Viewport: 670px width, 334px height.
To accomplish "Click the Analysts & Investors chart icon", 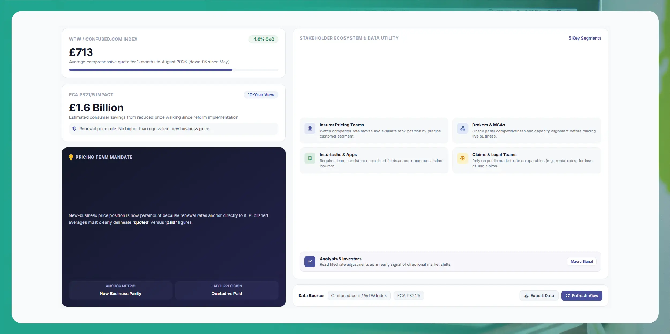I will (310, 261).
